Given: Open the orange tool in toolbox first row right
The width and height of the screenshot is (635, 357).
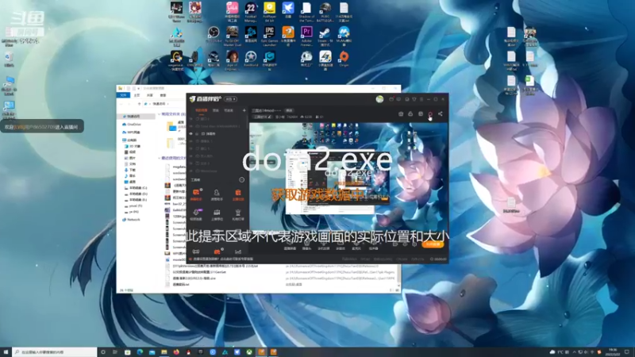Looking at the screenshot, I should [238, 194].
